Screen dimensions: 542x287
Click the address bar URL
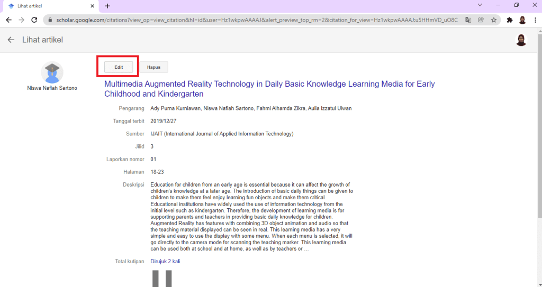pyautogui.click(x=254, y=20)
